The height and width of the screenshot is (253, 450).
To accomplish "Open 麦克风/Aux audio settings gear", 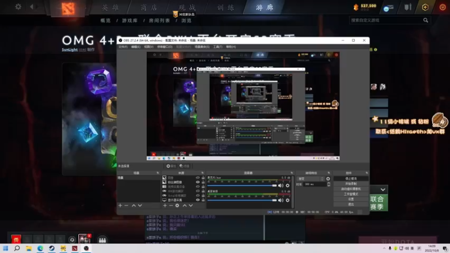I will [x=287, y=186].
